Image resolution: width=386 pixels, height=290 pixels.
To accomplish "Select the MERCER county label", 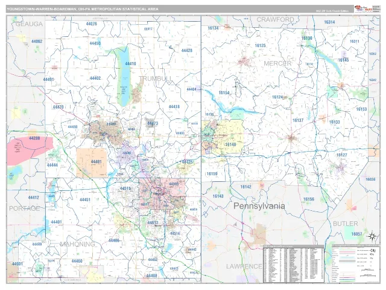I will pyautogui.click(x=277, y=63).
